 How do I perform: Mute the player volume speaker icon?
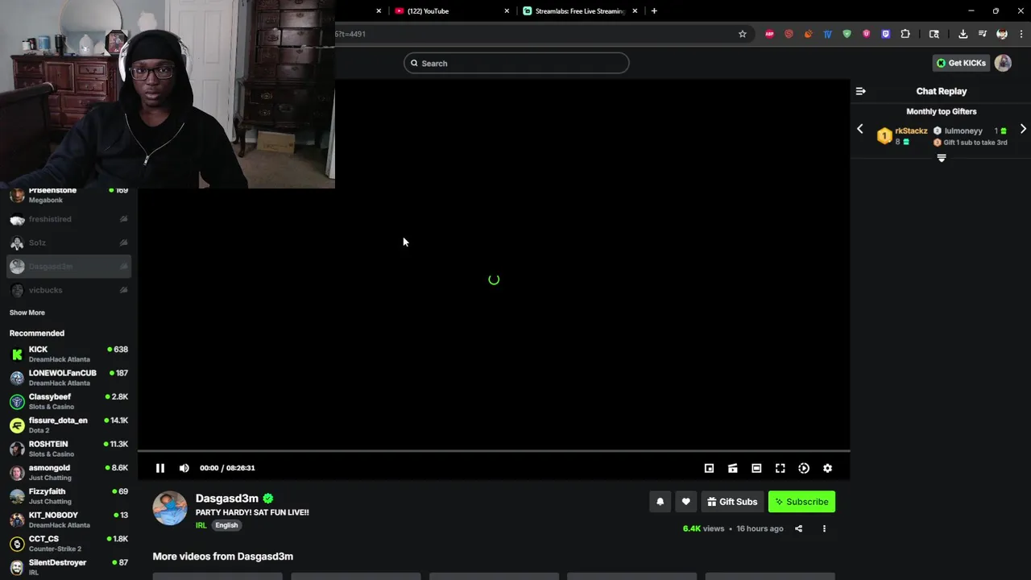184,468
